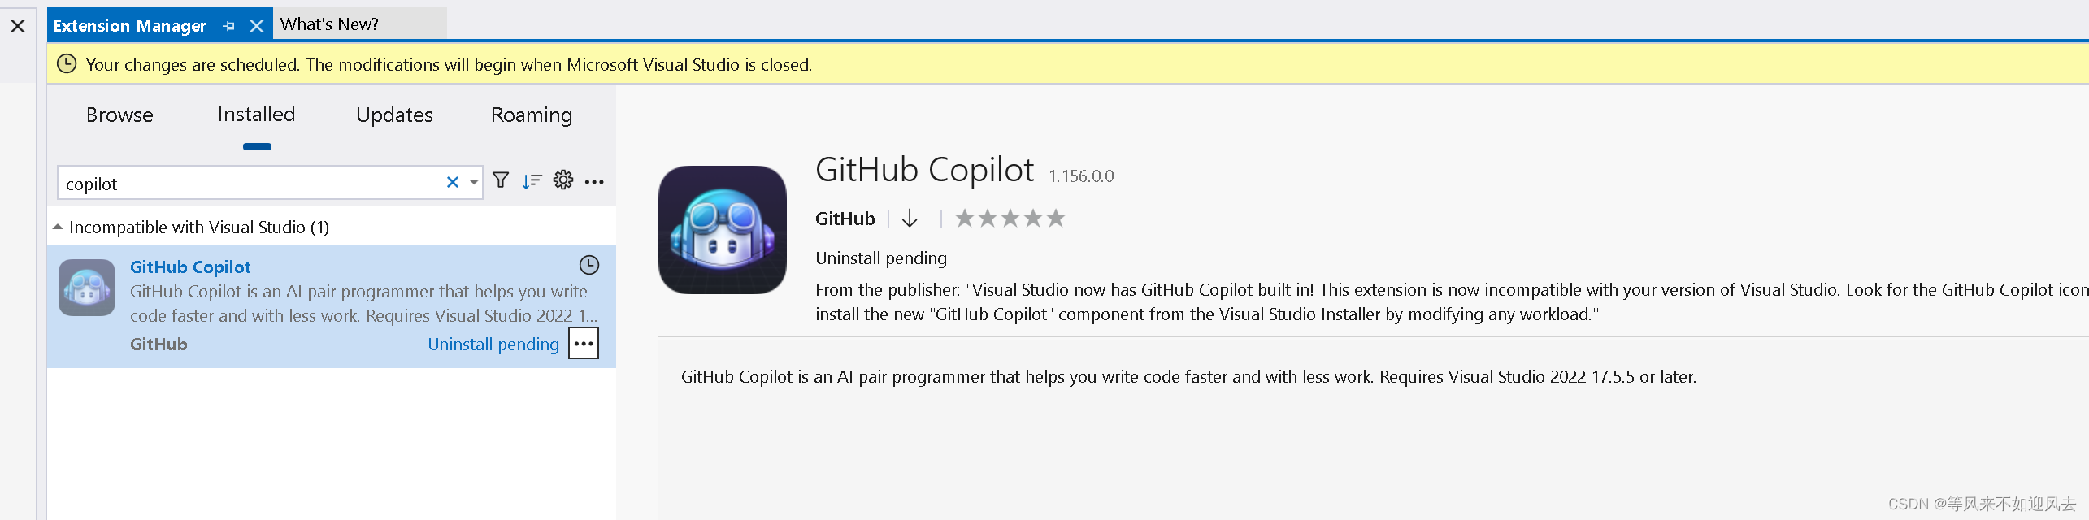This screenshot has width=2089, height=520.
Task: Open the Roaming tab
Action: (532, 115)
